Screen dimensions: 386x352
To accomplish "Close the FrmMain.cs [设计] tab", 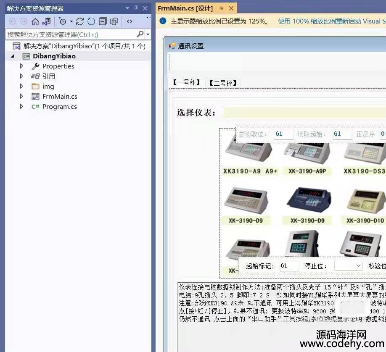I will [231, 8].
